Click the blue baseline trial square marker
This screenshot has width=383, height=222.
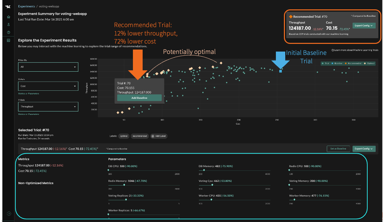pos(280,71)
